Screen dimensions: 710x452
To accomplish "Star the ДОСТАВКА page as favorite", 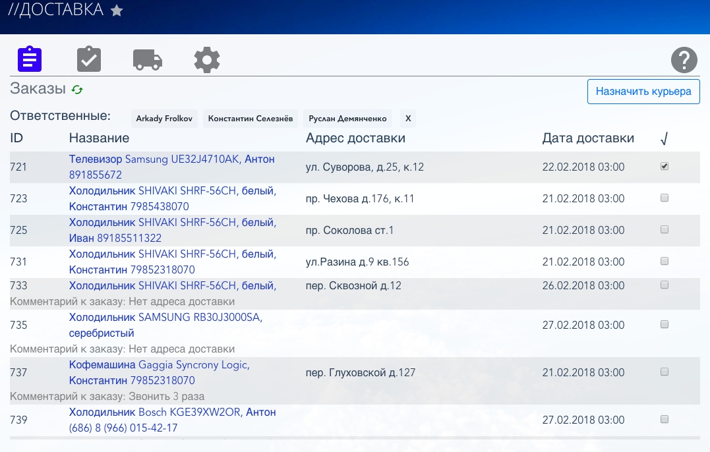I will 117,11.
